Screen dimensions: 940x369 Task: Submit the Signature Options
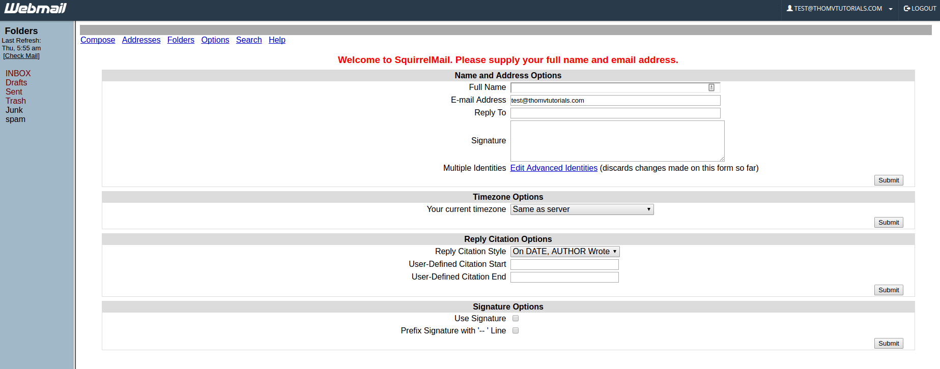(889, 343)
